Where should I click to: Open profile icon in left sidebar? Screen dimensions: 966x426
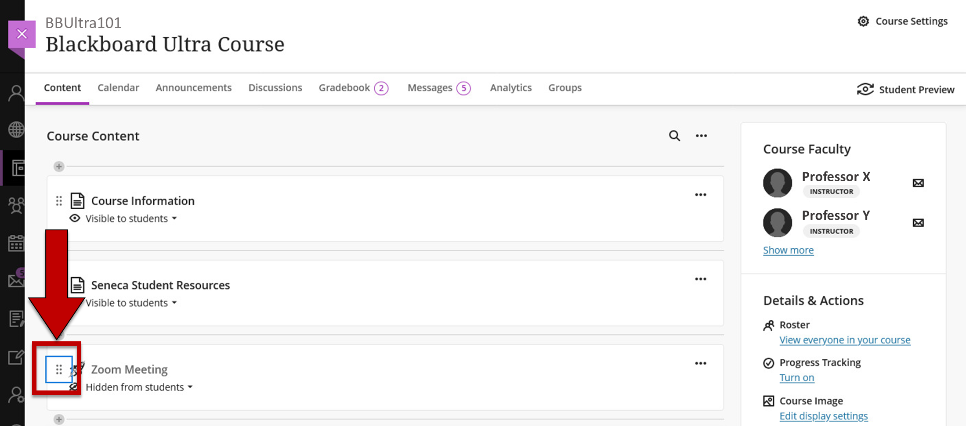pyautogui.click(x=16, y=93)
